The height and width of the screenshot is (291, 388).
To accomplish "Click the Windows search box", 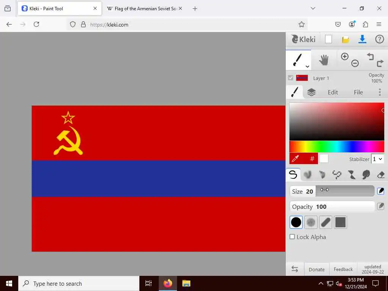I will 79,283.
